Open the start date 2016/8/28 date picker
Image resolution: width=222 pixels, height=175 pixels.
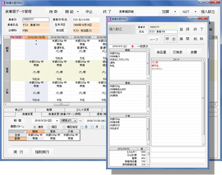(57, 121)
